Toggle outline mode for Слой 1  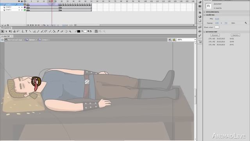tap(25, 10)
